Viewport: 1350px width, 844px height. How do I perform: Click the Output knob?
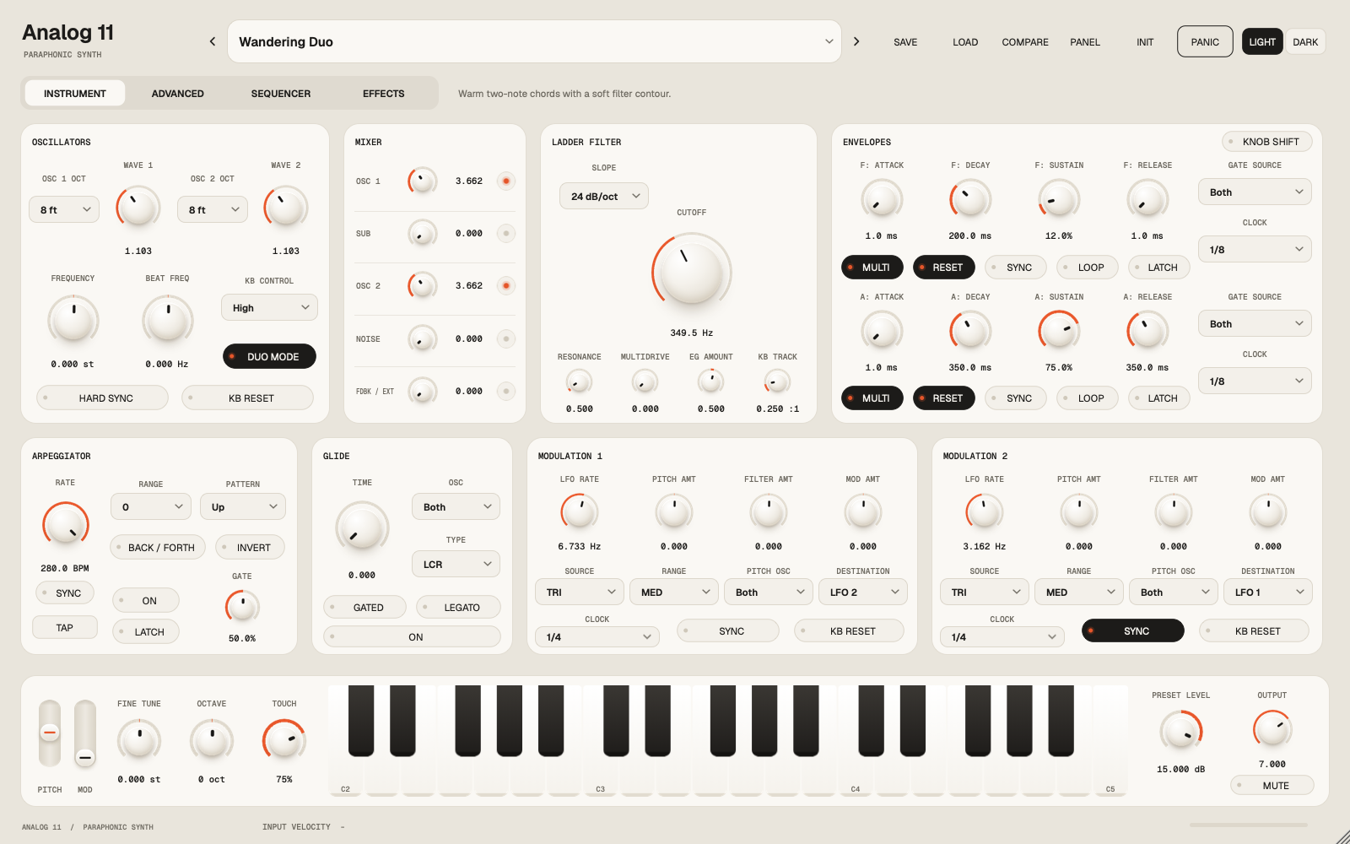1272,728
